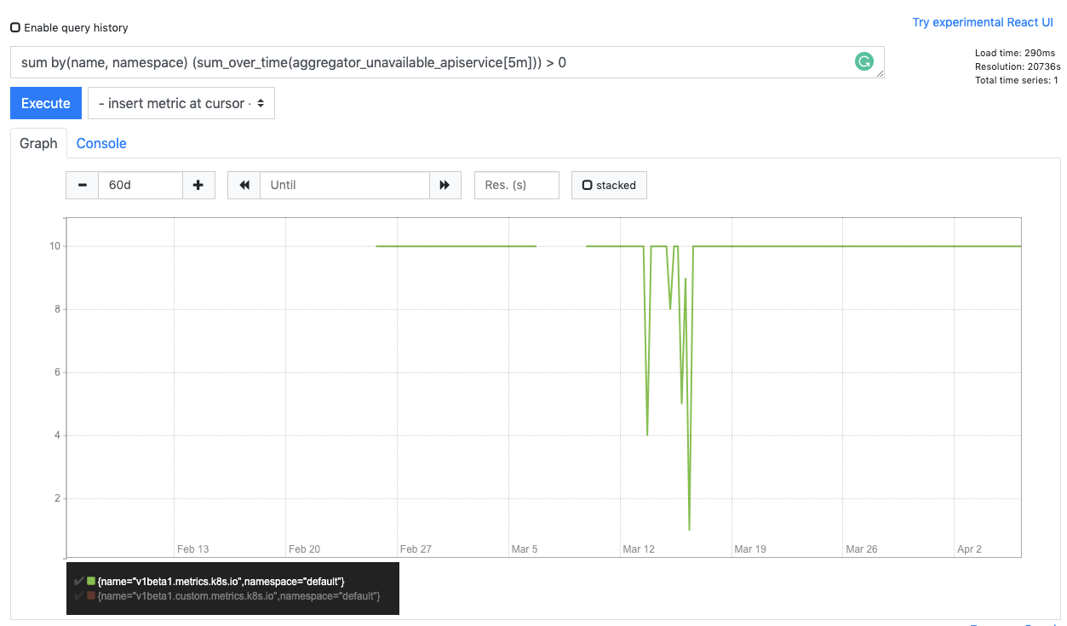Click the Feb 20 label on the x-axis

[304, 549]
